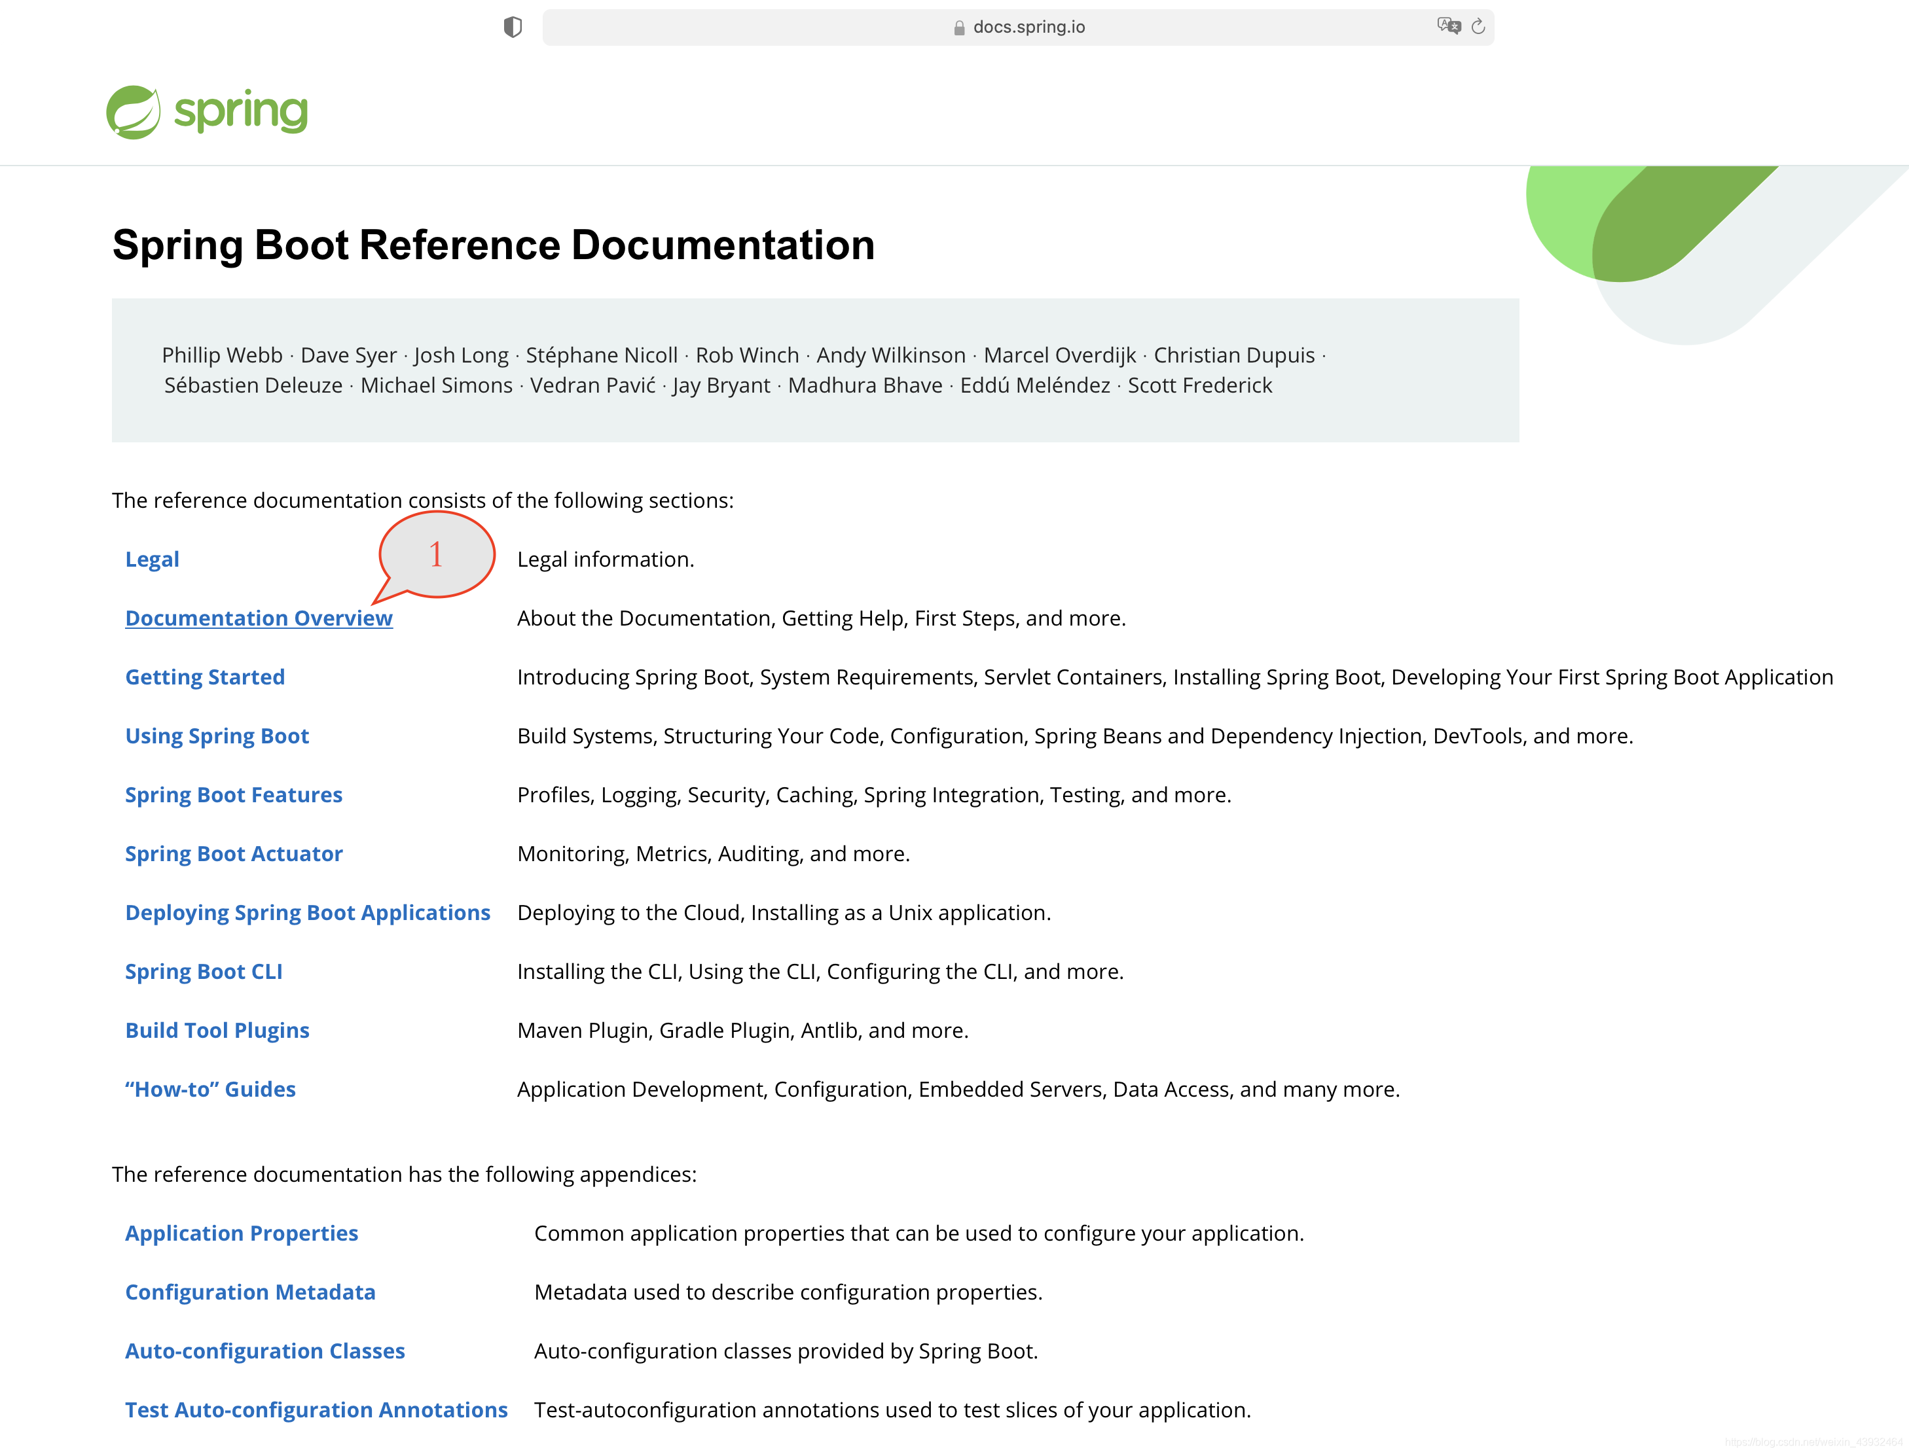Click the lock icon in address bar
Viewport: 1909px width, 1454px height.
[959, 27]
